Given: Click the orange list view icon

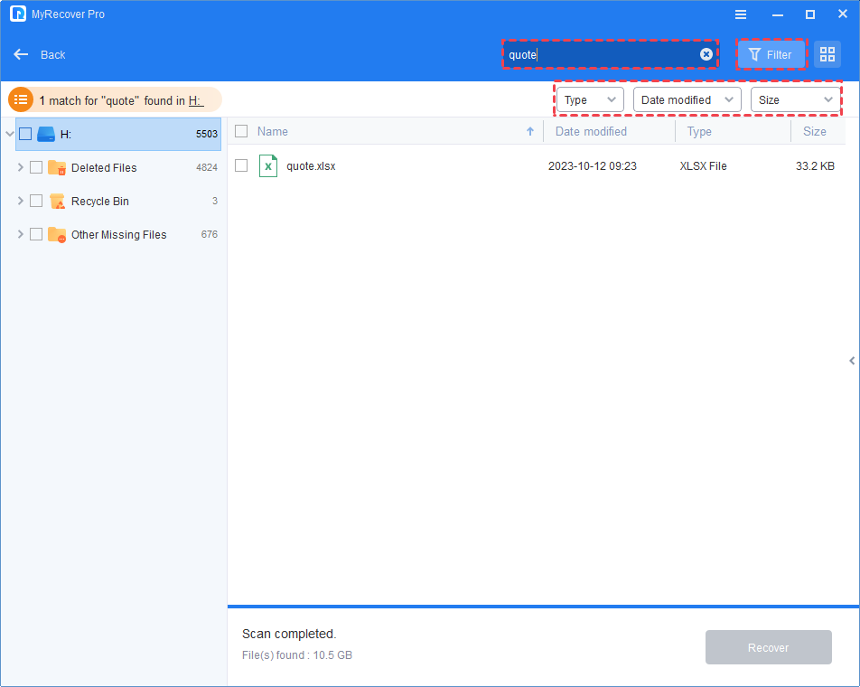Looking at the screenshot, I should tap(21, 99).
